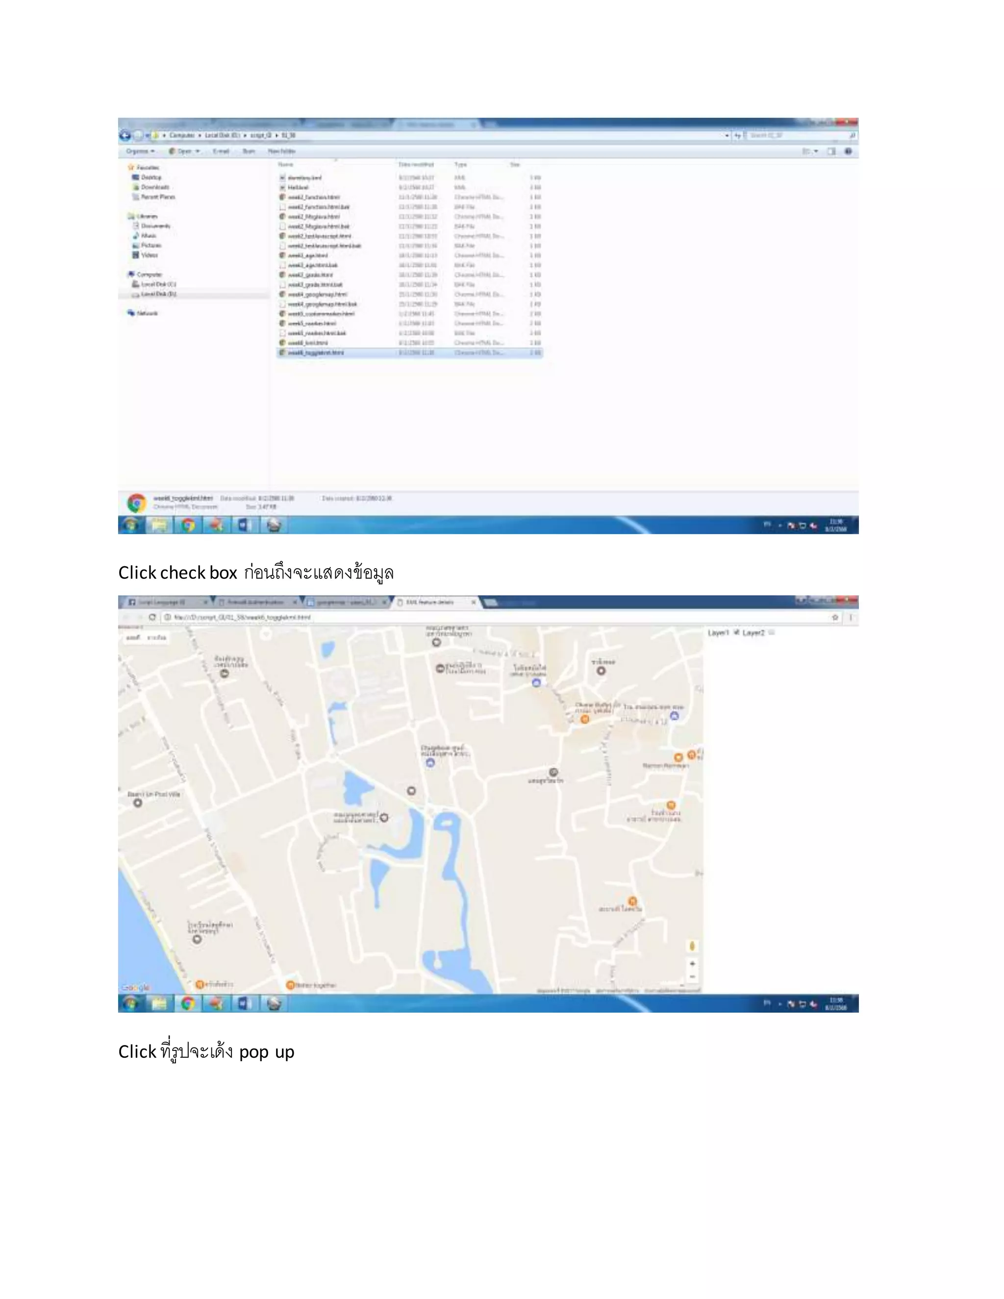Open the Chrome three-dot menu
Viewport: 1004px width, 1299px height.
click(x=851, y=617)
